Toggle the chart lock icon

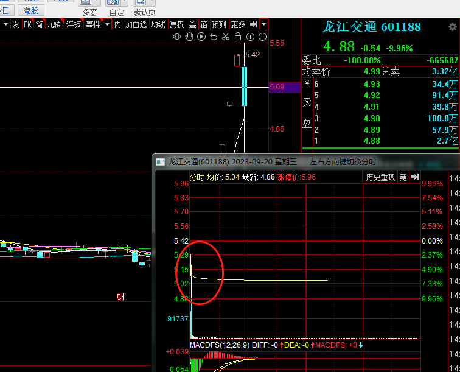pos(238,37)
